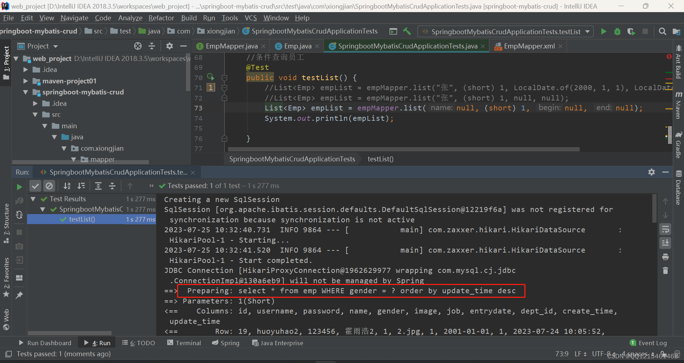The image size is (684, 363).
Task: Collapse the src folder
Action: pyautogui.click(x=35, y=114)
